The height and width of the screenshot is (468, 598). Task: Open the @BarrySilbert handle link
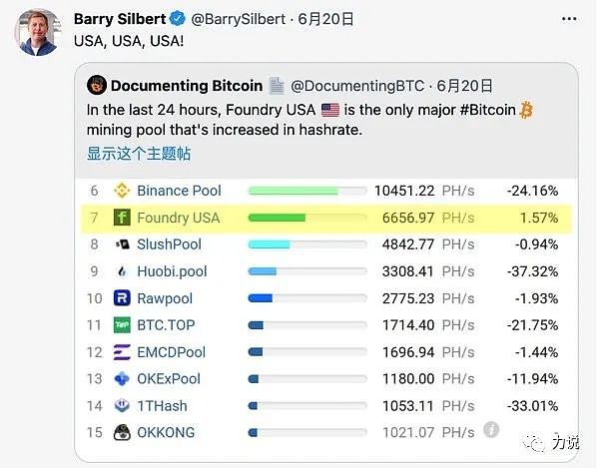(x=238, y=19)
